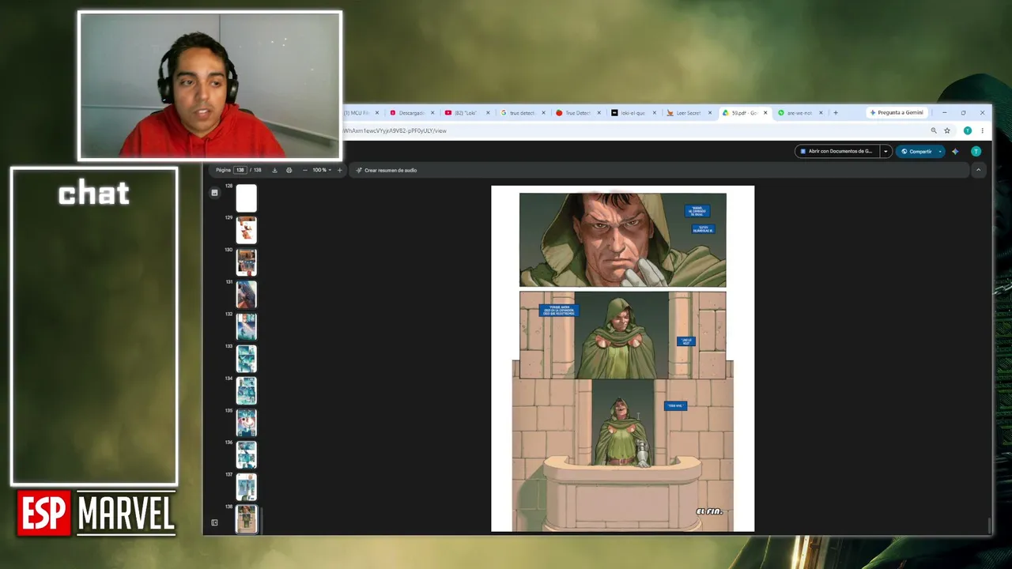Screen dimensions: 1012x569
Task: Select page 132 thumbnail
Action: [247, 326]
